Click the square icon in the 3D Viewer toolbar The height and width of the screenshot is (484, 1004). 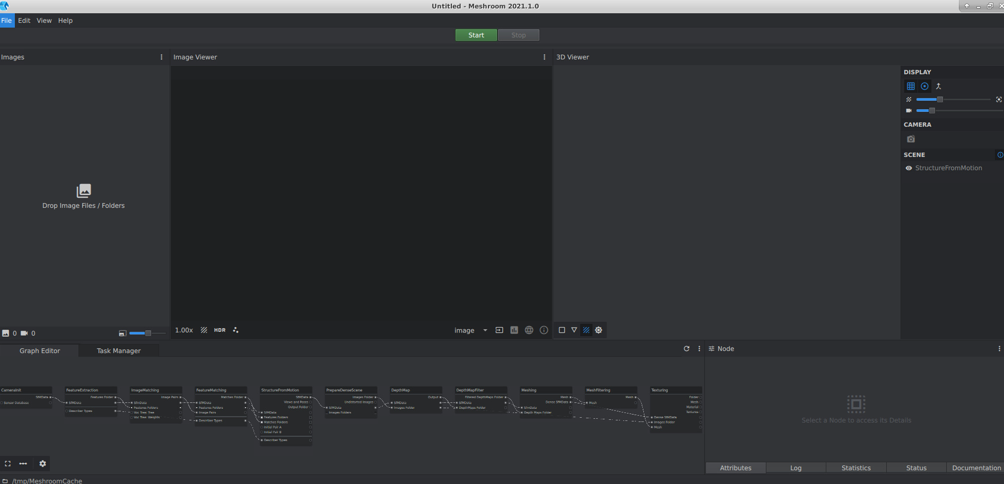point(562,330)
